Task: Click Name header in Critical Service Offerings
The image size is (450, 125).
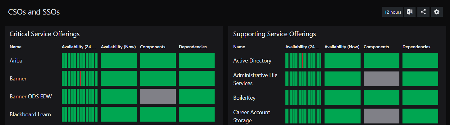Action: point(16,47)
